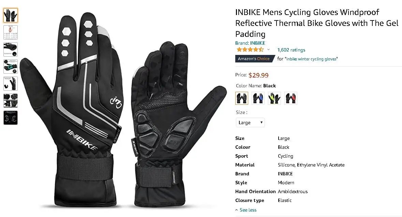402x217 pixels.
Task: Select the first gloves pair thumbnail
Action: (x=11, y=15)
